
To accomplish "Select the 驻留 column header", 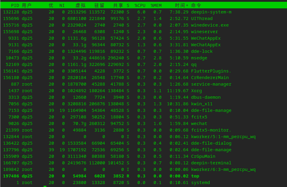I will point(99,5).
